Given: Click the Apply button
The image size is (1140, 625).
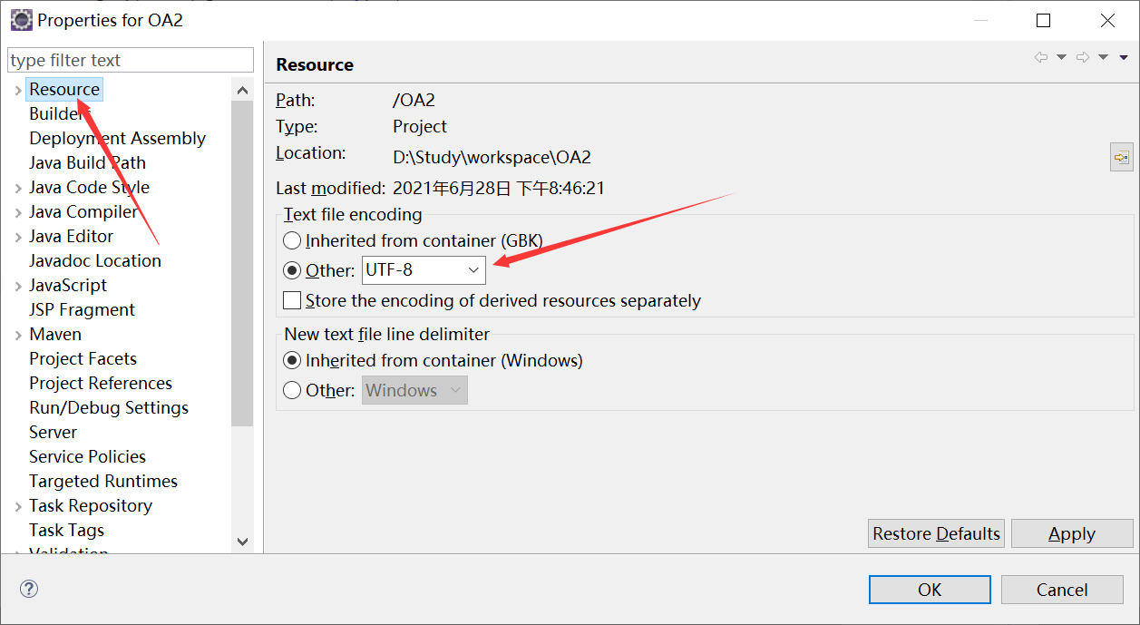Looking at the screenshot, I should (1071, 534).
